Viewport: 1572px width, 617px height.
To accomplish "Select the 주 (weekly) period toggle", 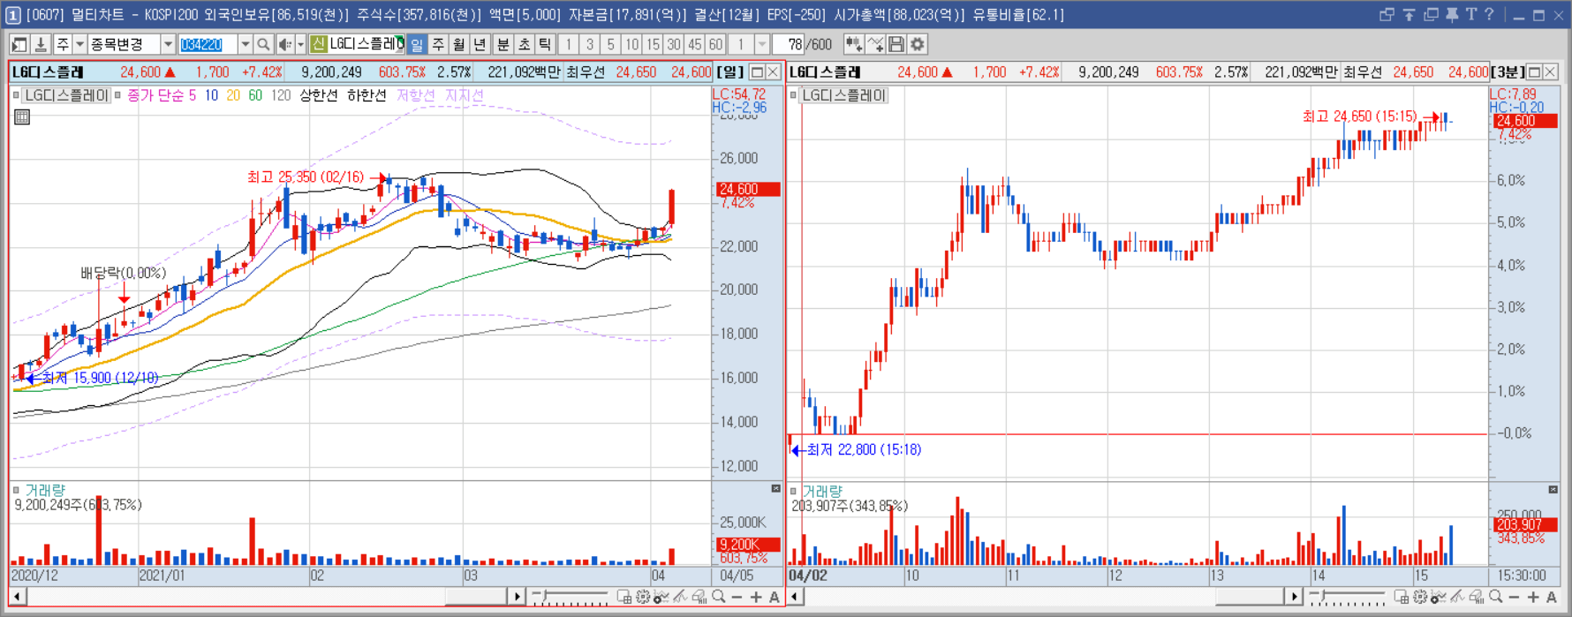I will pos(437,44).
